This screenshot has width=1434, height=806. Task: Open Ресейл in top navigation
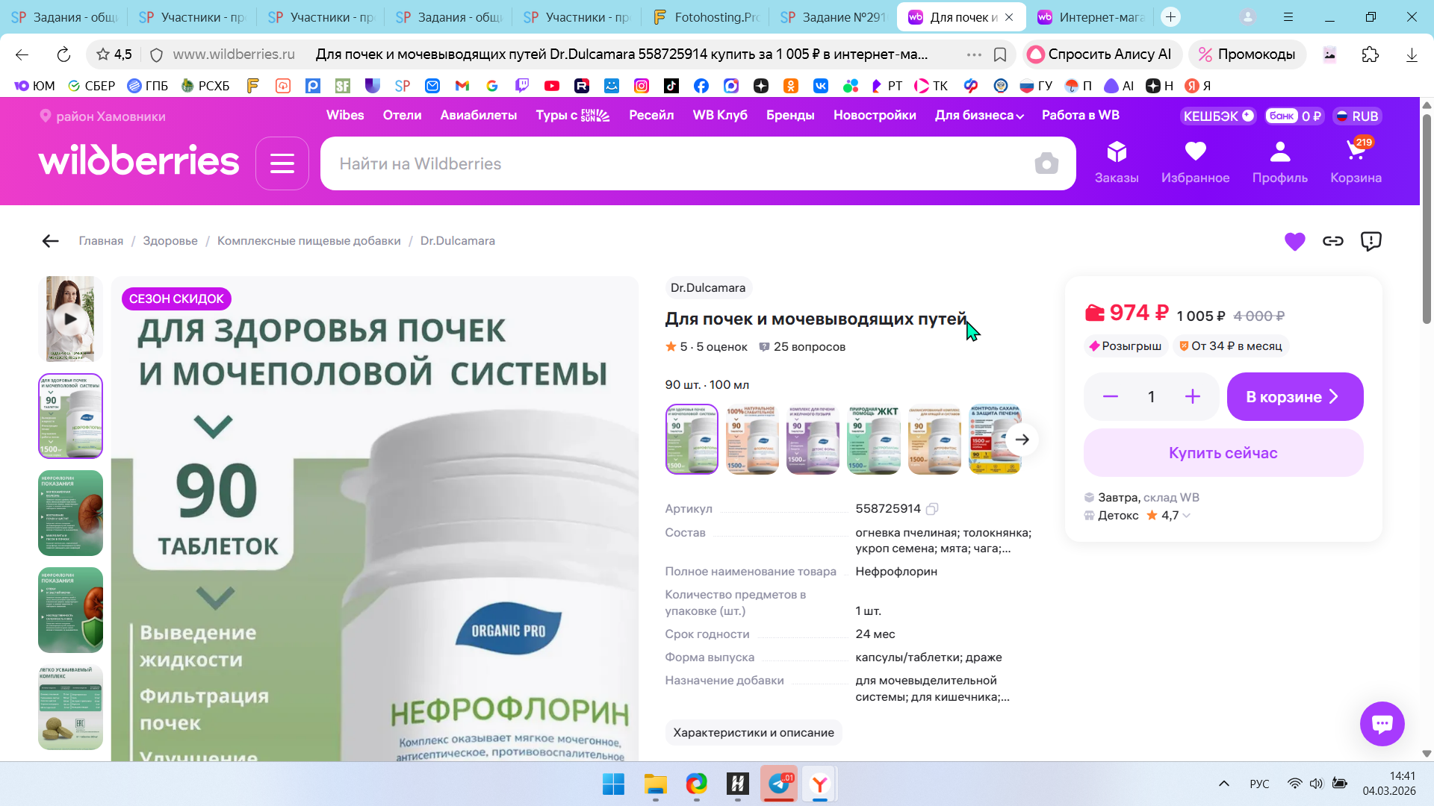point(651,116)
